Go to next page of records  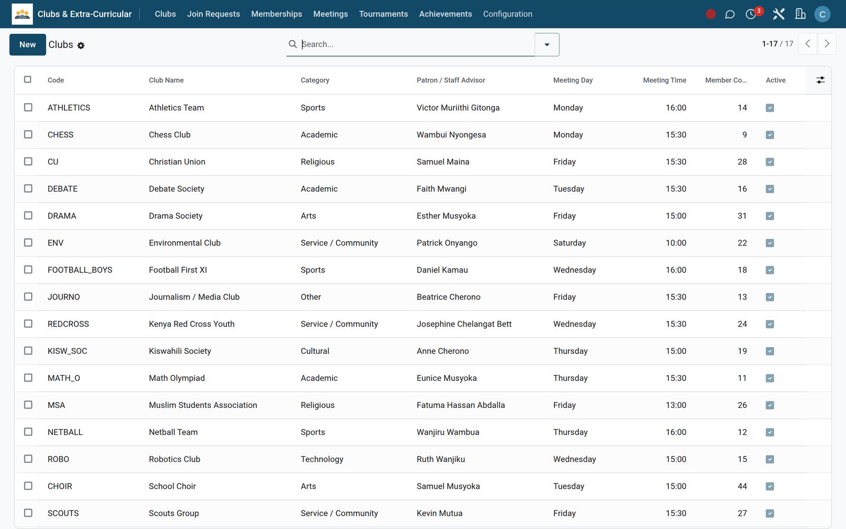pos(827,44)
